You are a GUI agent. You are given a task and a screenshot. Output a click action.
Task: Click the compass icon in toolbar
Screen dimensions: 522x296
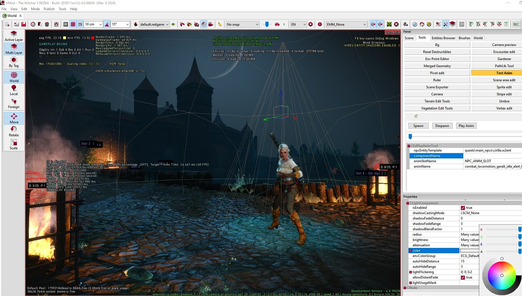pos(415,24)
